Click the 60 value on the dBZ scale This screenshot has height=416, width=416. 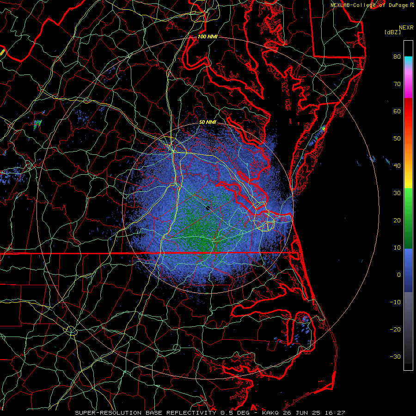[x=397, y=111]
